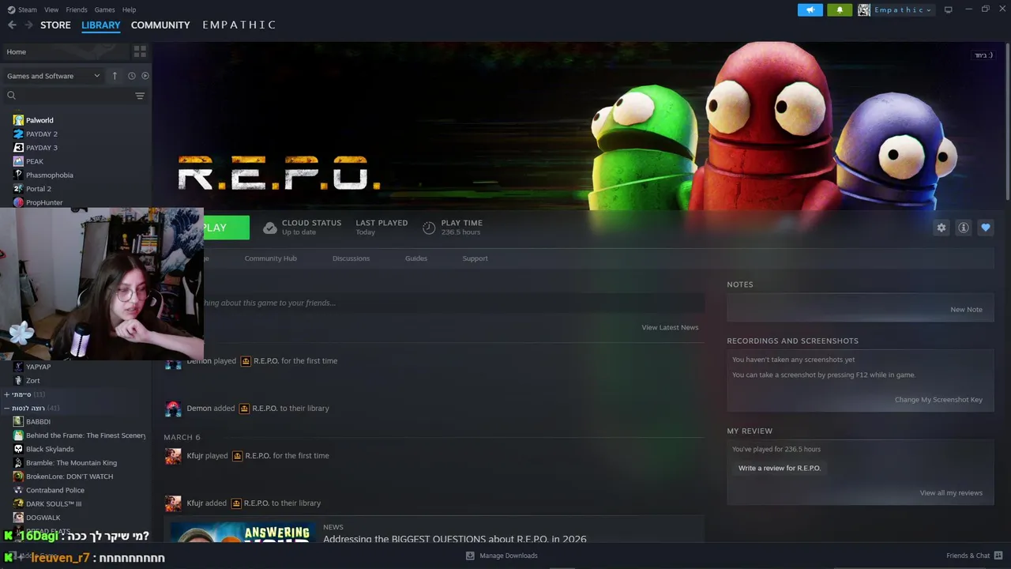Click View all my reviews

951,493
